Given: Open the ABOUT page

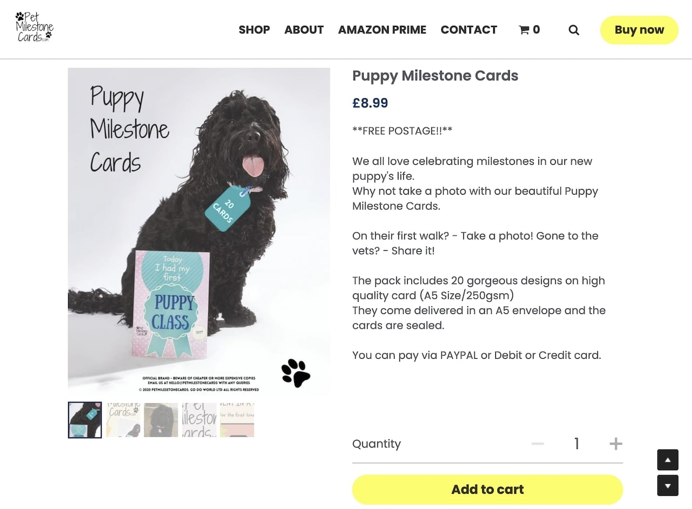Looking at the screenshot, I should coord(304,30).
